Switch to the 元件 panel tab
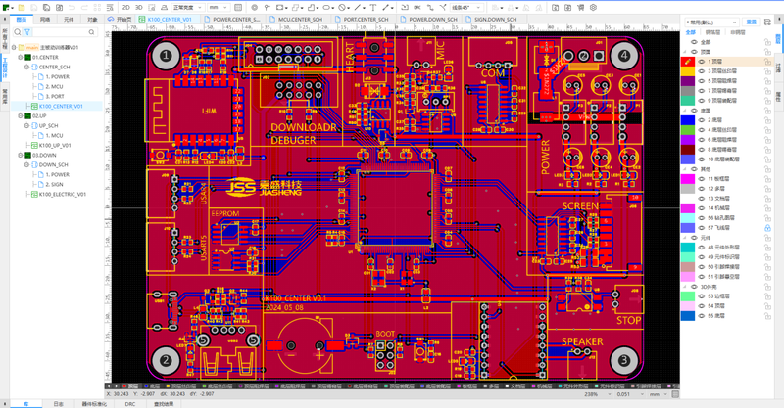The width and height of the screenshot is (784, 408). click(69, 20)
